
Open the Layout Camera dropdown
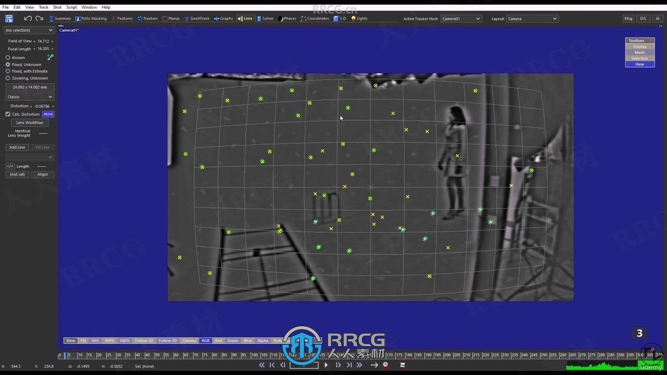click(532, 19)
